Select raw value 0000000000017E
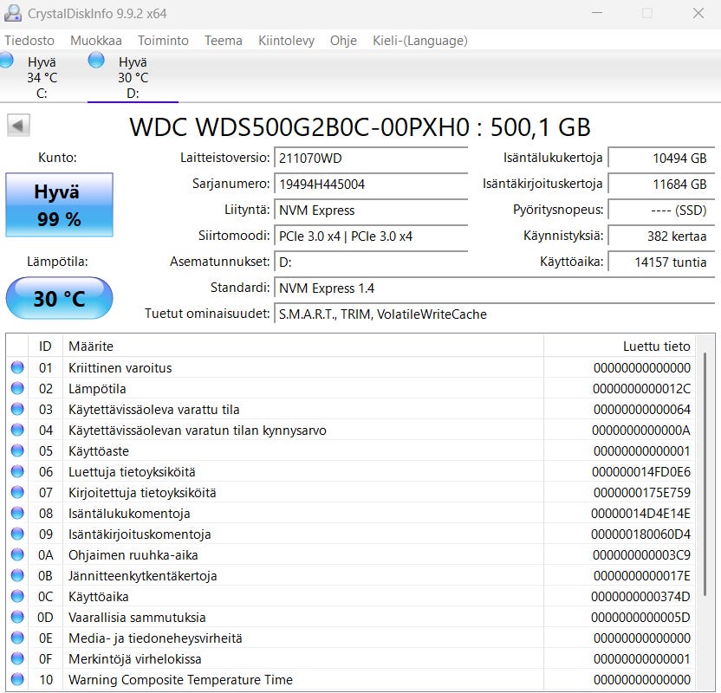The width and height of the screenshot is (721, 693). coord(642,576)
